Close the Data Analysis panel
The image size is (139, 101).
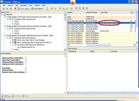pos(137,48)
